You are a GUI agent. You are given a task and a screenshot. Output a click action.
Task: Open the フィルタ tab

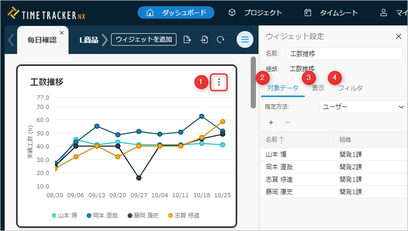tap(350, 88)
